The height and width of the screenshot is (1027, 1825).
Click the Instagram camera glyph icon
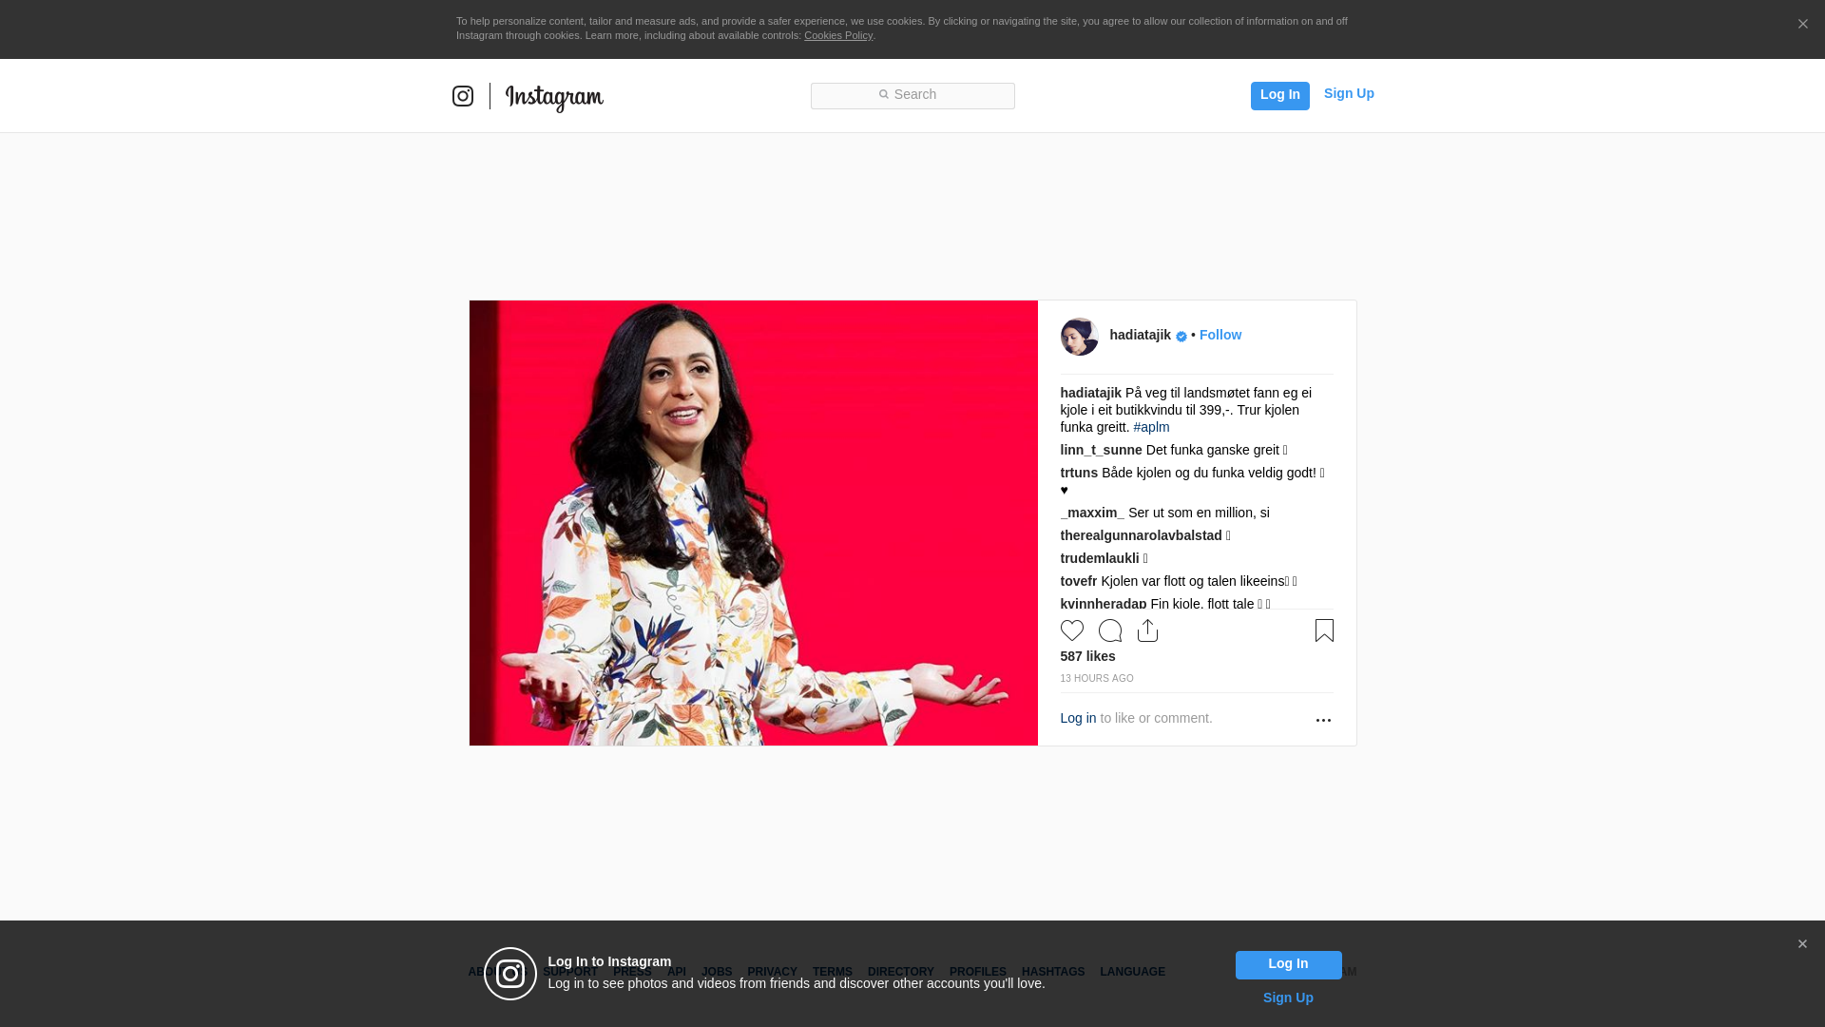(x=463, y=96)
